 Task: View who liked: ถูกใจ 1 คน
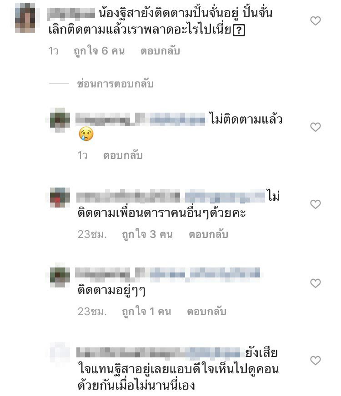(x=146, y=312)
